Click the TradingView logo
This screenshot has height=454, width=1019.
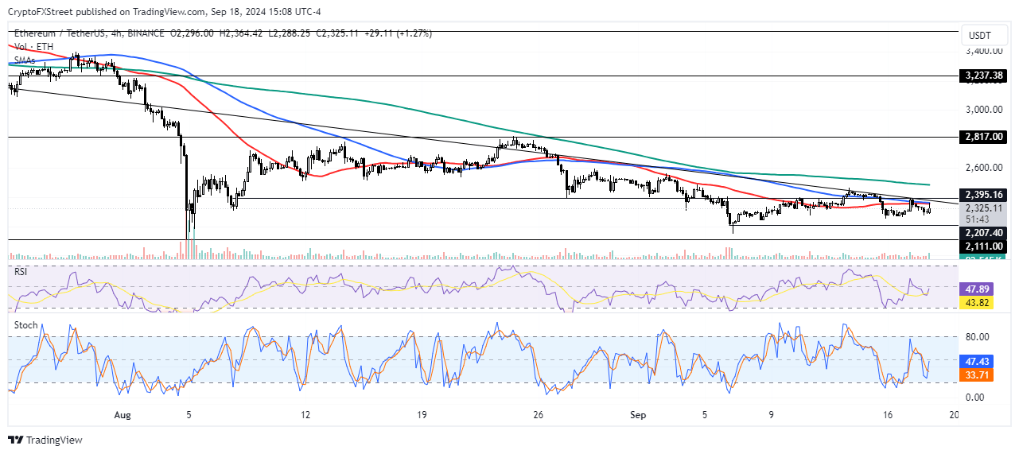45,440
